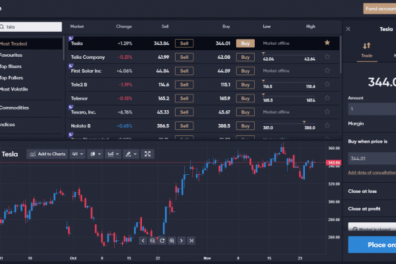396x264 pixels.
Task: Click the moon icon beside First Solar
Action: coord(71,66)
